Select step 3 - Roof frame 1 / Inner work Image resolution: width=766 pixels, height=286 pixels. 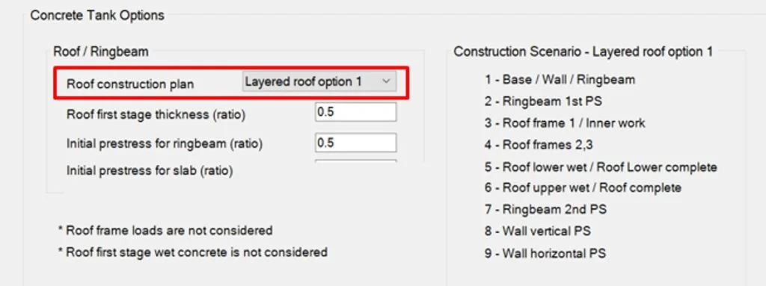click(565, 123)
